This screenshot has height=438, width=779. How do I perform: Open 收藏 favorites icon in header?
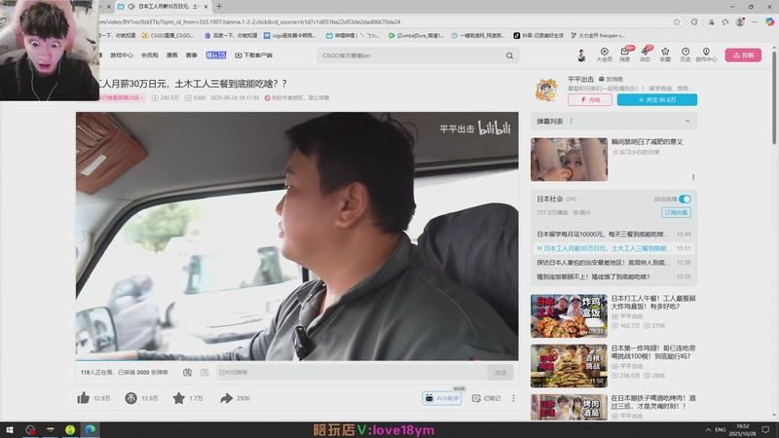coord(665,55)
